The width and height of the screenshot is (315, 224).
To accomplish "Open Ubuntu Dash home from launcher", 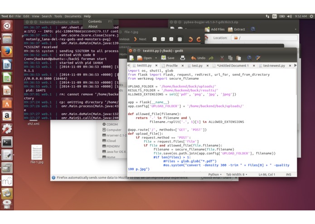I will coord(7,26).
